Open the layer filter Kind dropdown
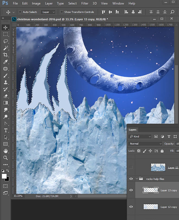Image resolution: width=179 pixels, height=220 pixels. pyautogui.click(x=140, y=136)
